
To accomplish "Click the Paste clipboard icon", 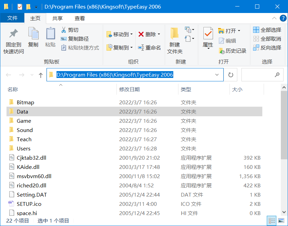I will tap(50, 34).
